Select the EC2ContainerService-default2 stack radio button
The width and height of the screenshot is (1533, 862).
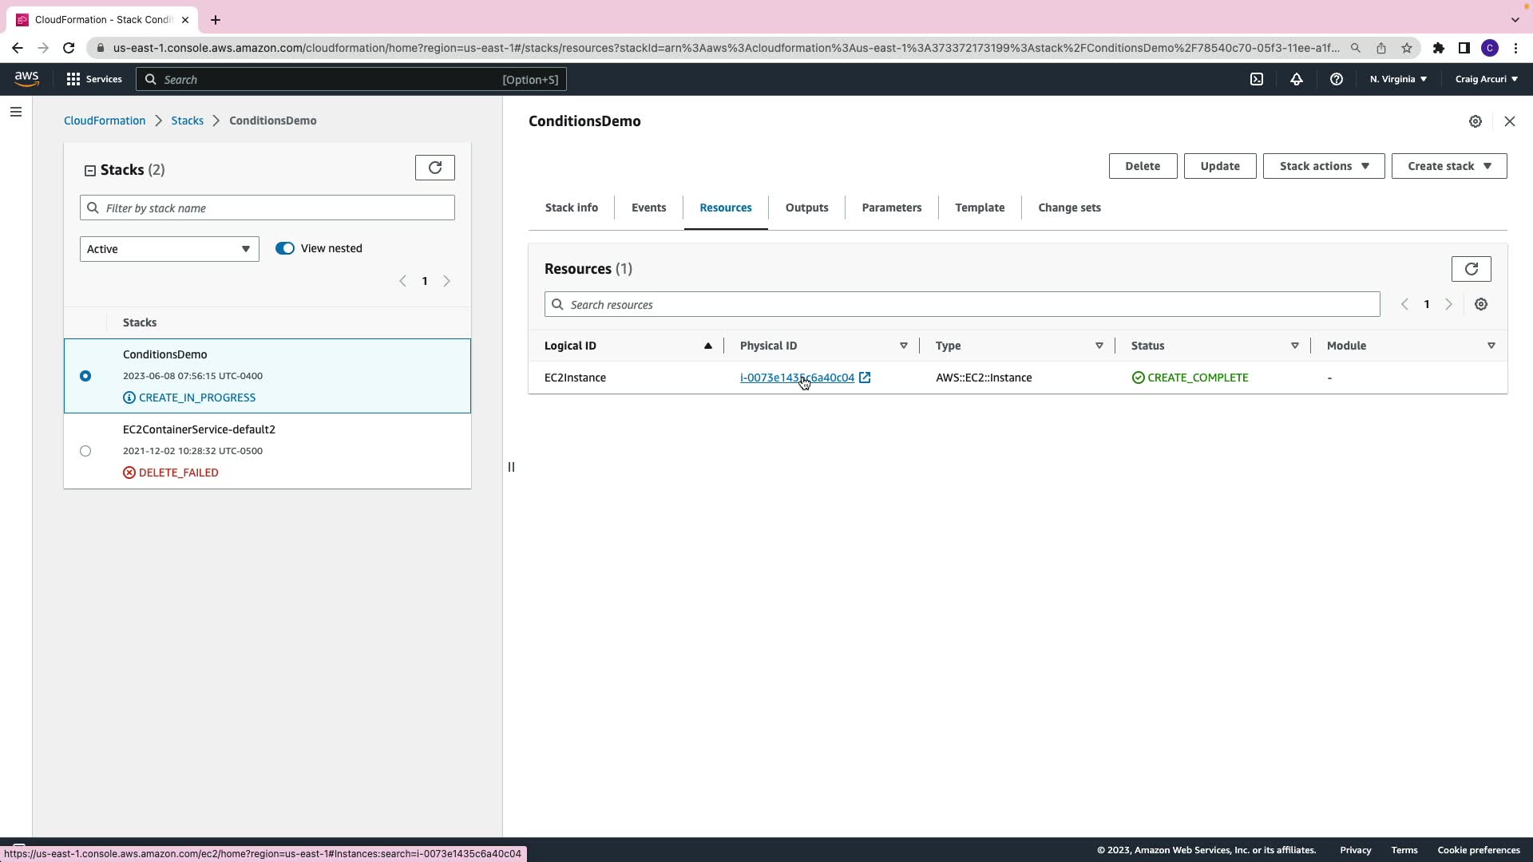point(85,451)
